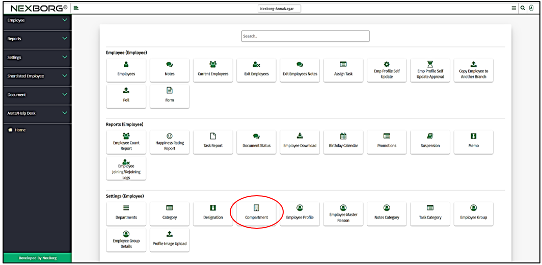The width and height of the screenshot is (542, 265).
Task: Open the Compartment settings tile
Action: tap(257, 214)
